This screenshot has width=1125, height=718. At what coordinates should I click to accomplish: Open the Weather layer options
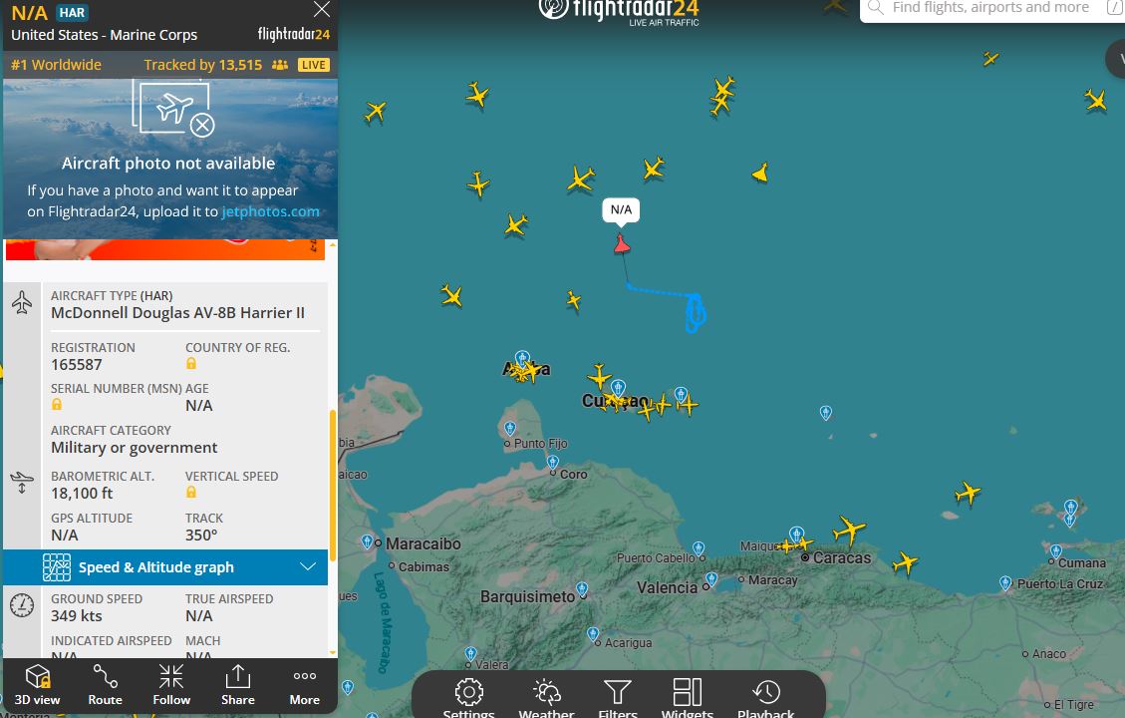[546, 698]
